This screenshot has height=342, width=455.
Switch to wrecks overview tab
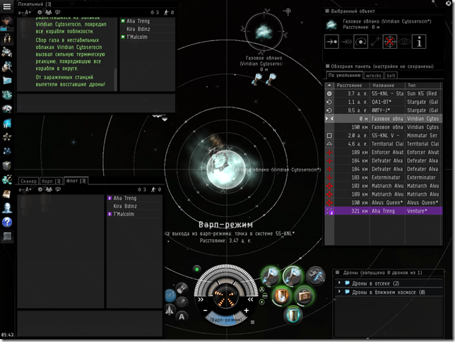(x=374, y=76)
